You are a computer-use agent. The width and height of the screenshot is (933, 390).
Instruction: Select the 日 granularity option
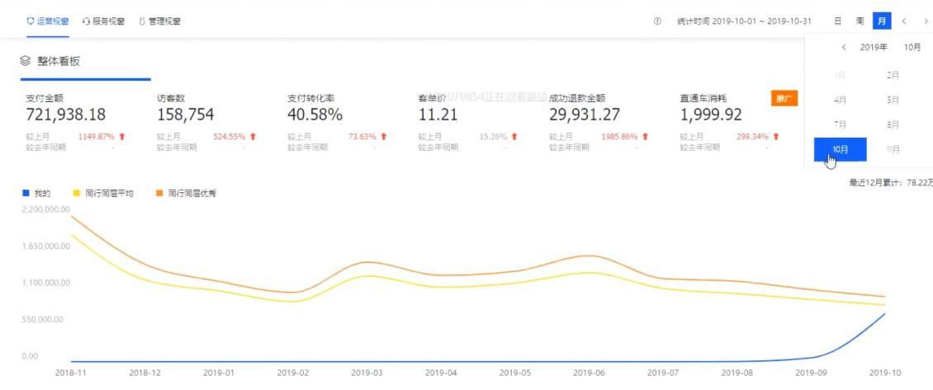pos(837,21)
